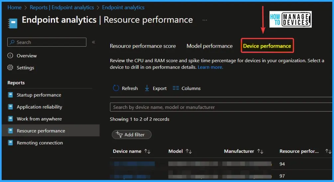Click the Export button label
This screenshot has height=182, width=334.
point(160,88)
